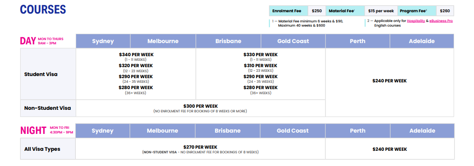The image size is (474, 166).
Task: Select the Adelaide header in Day table
Action: [422, 41]
